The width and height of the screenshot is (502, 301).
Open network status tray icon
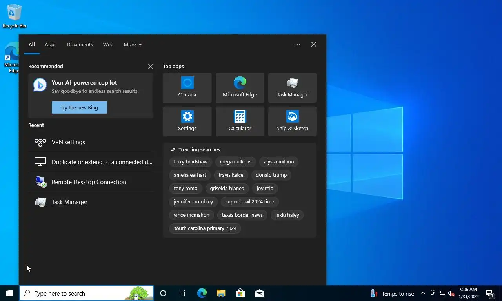(x=442, y=293)
